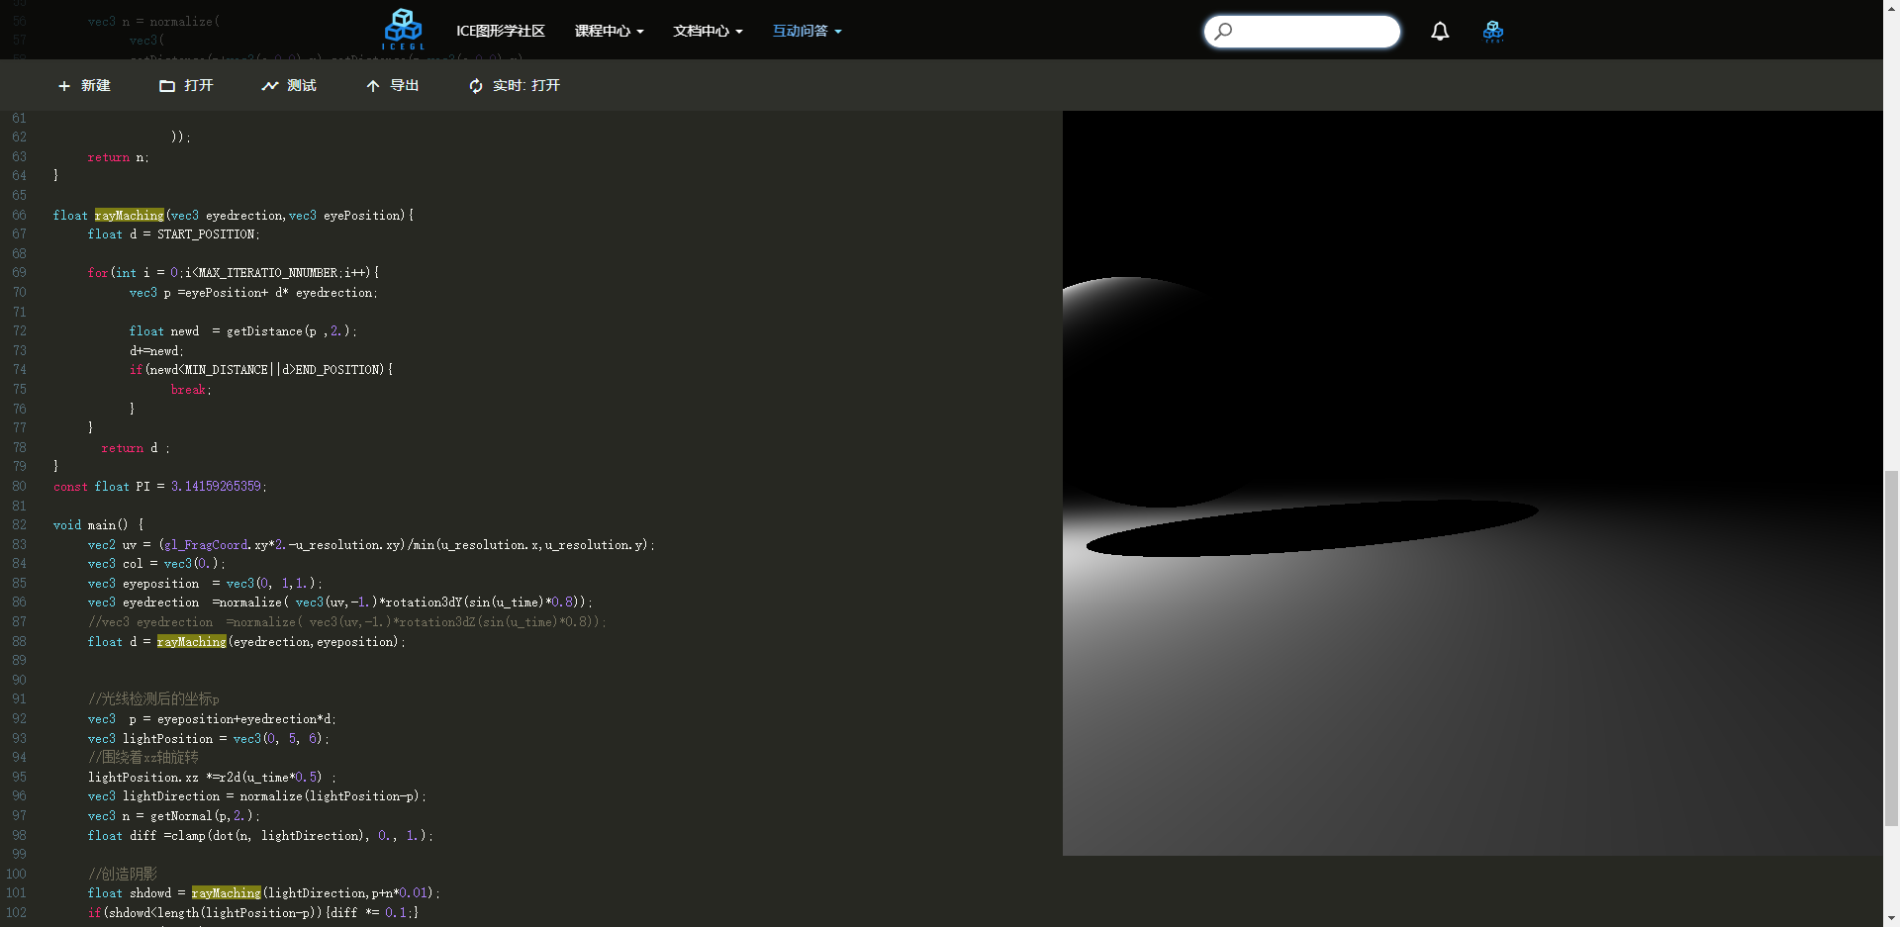Click line number 66 in gutter
Viewport: 1900px width, 927px height.
tap(20, 216)
